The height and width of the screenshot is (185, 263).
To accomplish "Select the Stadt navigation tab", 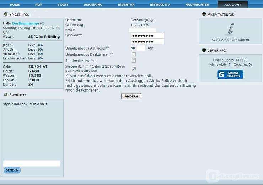I will (x=63, y=5).
